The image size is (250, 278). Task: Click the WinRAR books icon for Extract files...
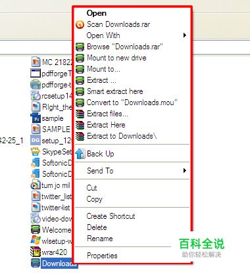point(80,114)
